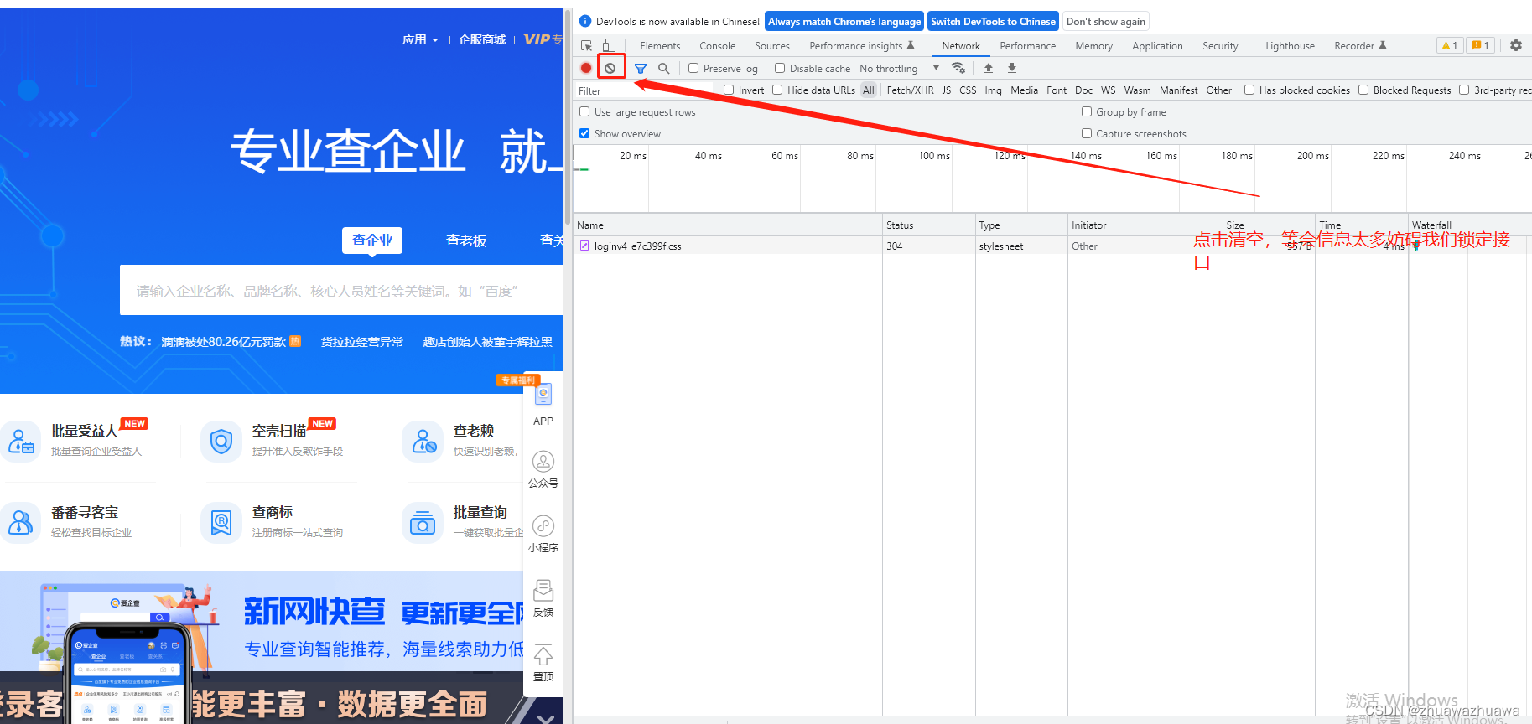The width and height of the screenshot is (1532, 724).
Task: Check Has blocked cookies checkbox
Action: pyautogui.click(x=1249, y=90)
